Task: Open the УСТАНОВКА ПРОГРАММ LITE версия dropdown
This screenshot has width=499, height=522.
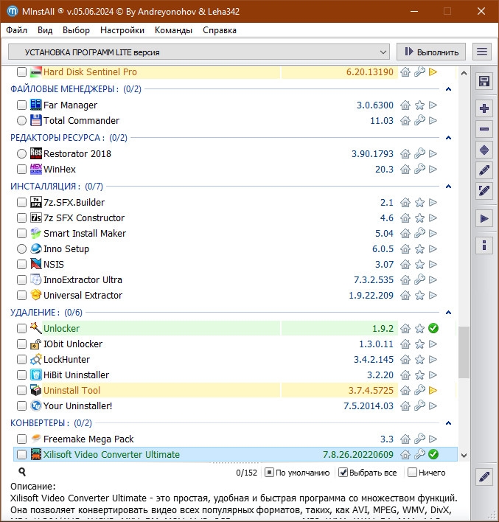Action: pyautogui.click(x=199, y=52)
